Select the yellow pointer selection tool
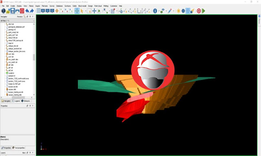 tap(82, 11)
